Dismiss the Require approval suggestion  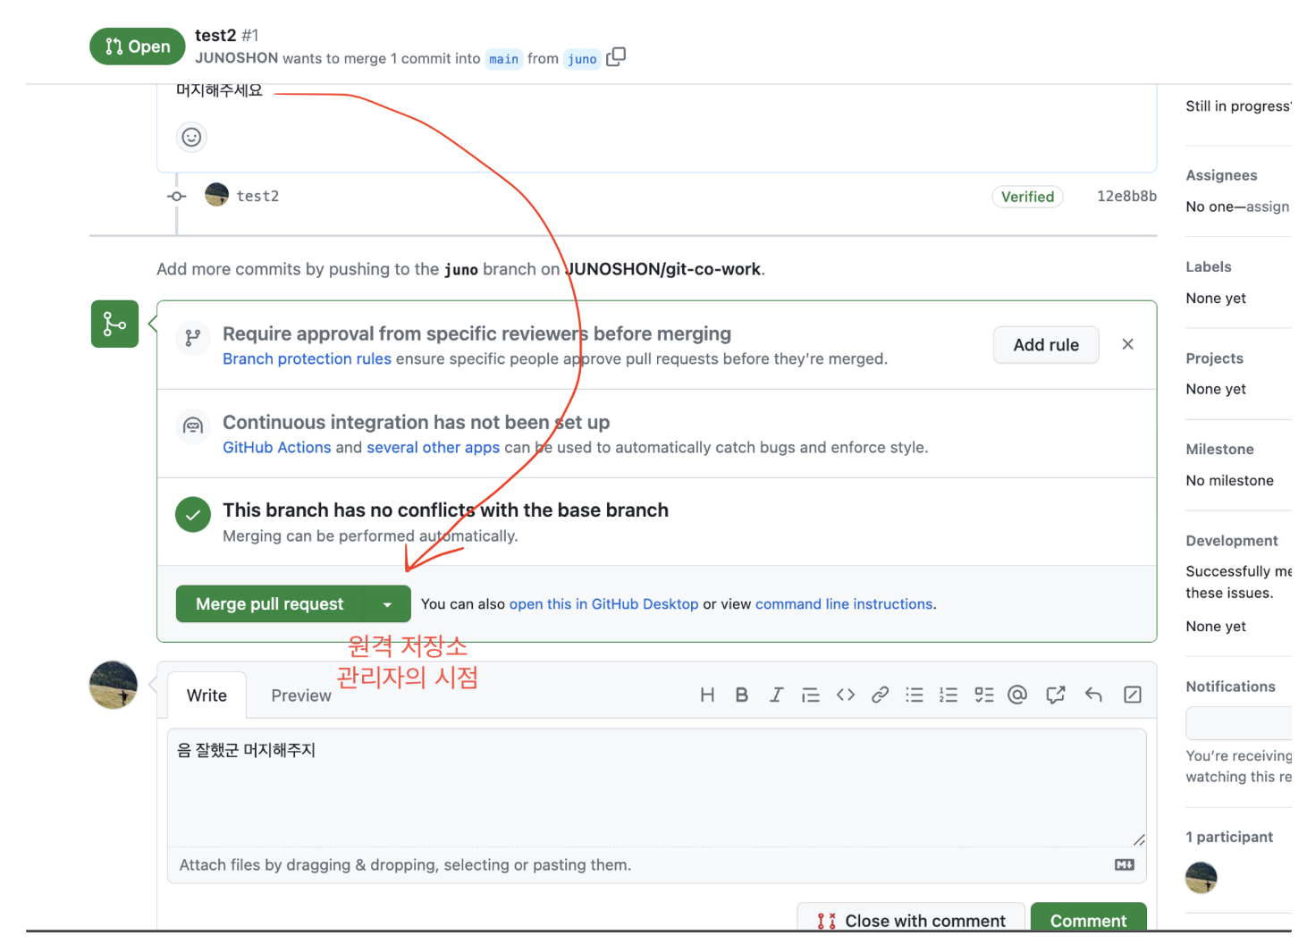(x=1128, y=344)
